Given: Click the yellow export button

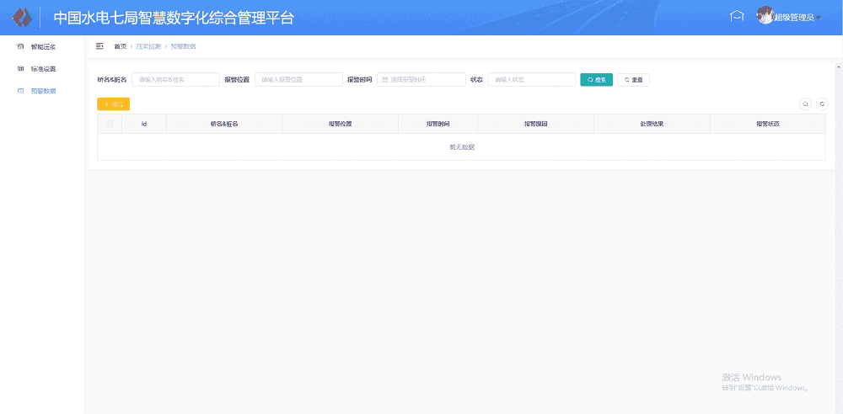Looking at the screenshot, I should 113,104.
